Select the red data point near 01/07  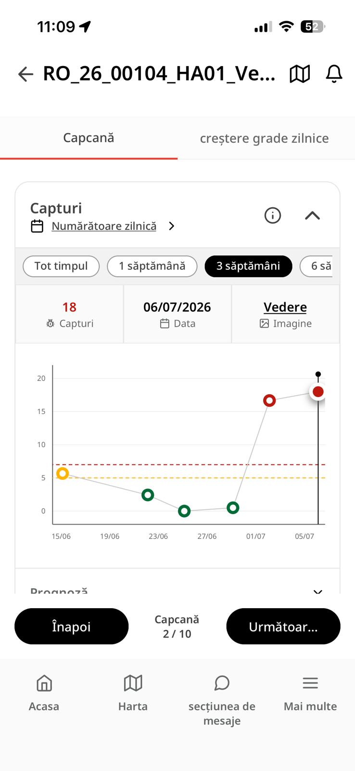pos(269,400)
